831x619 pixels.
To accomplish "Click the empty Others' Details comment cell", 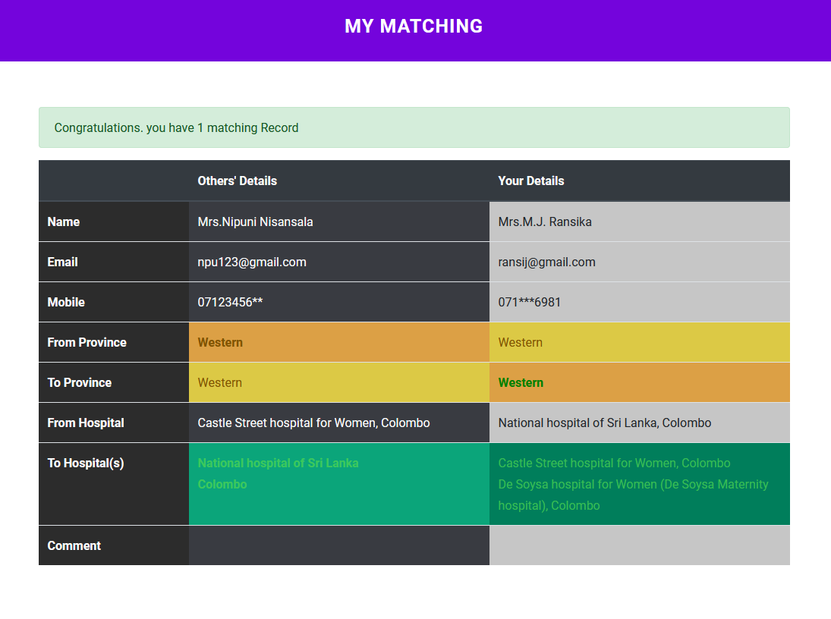I will pyautogui.click(x=338, y=545).
